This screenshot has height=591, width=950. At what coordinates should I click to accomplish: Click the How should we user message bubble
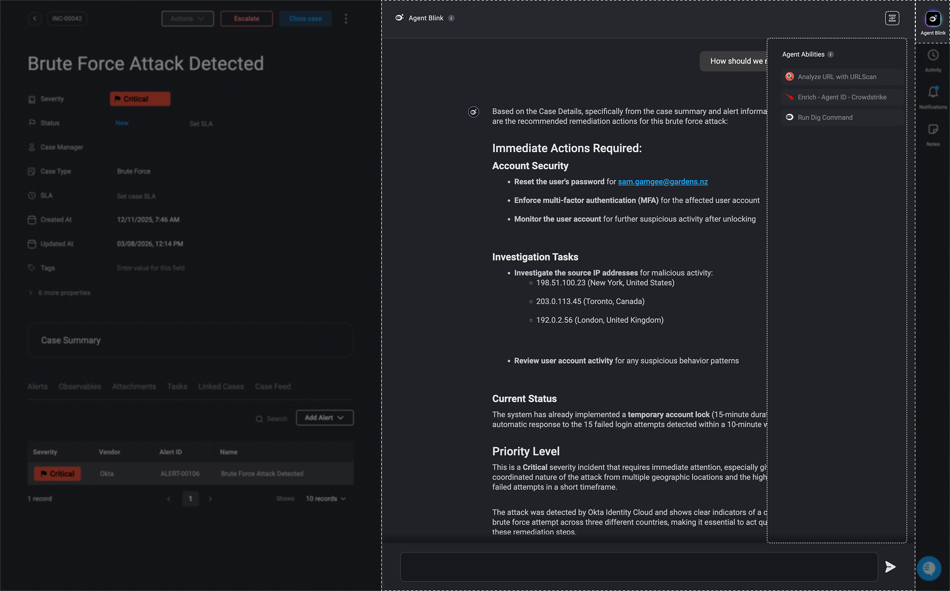click(733, 61)
